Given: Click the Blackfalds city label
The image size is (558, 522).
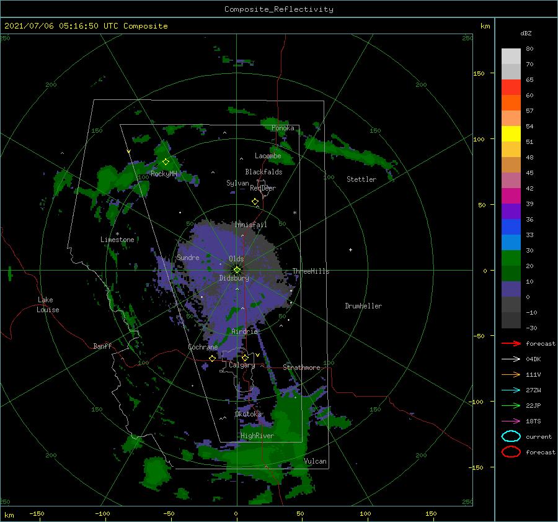Looking at the screenshot, I should [263, 172].
